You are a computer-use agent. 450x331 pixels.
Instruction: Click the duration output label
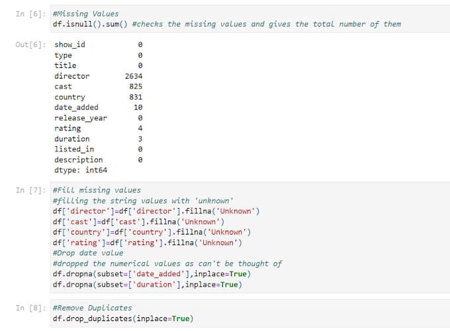point(72,139)
